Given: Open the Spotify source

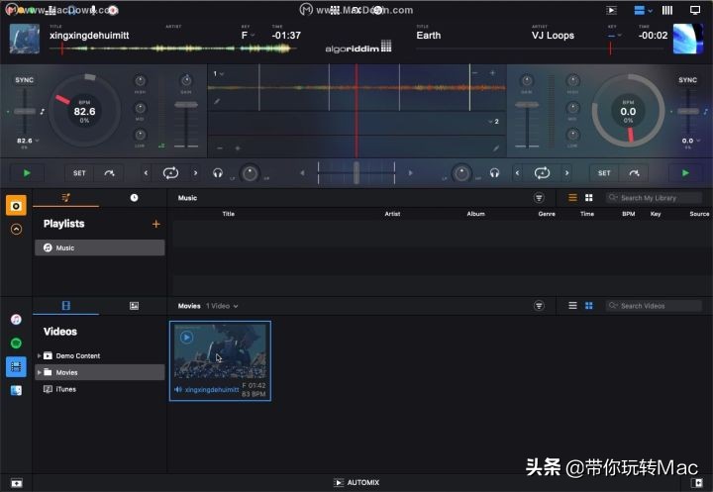Looking at the screenshot, I should click(16, 343).
